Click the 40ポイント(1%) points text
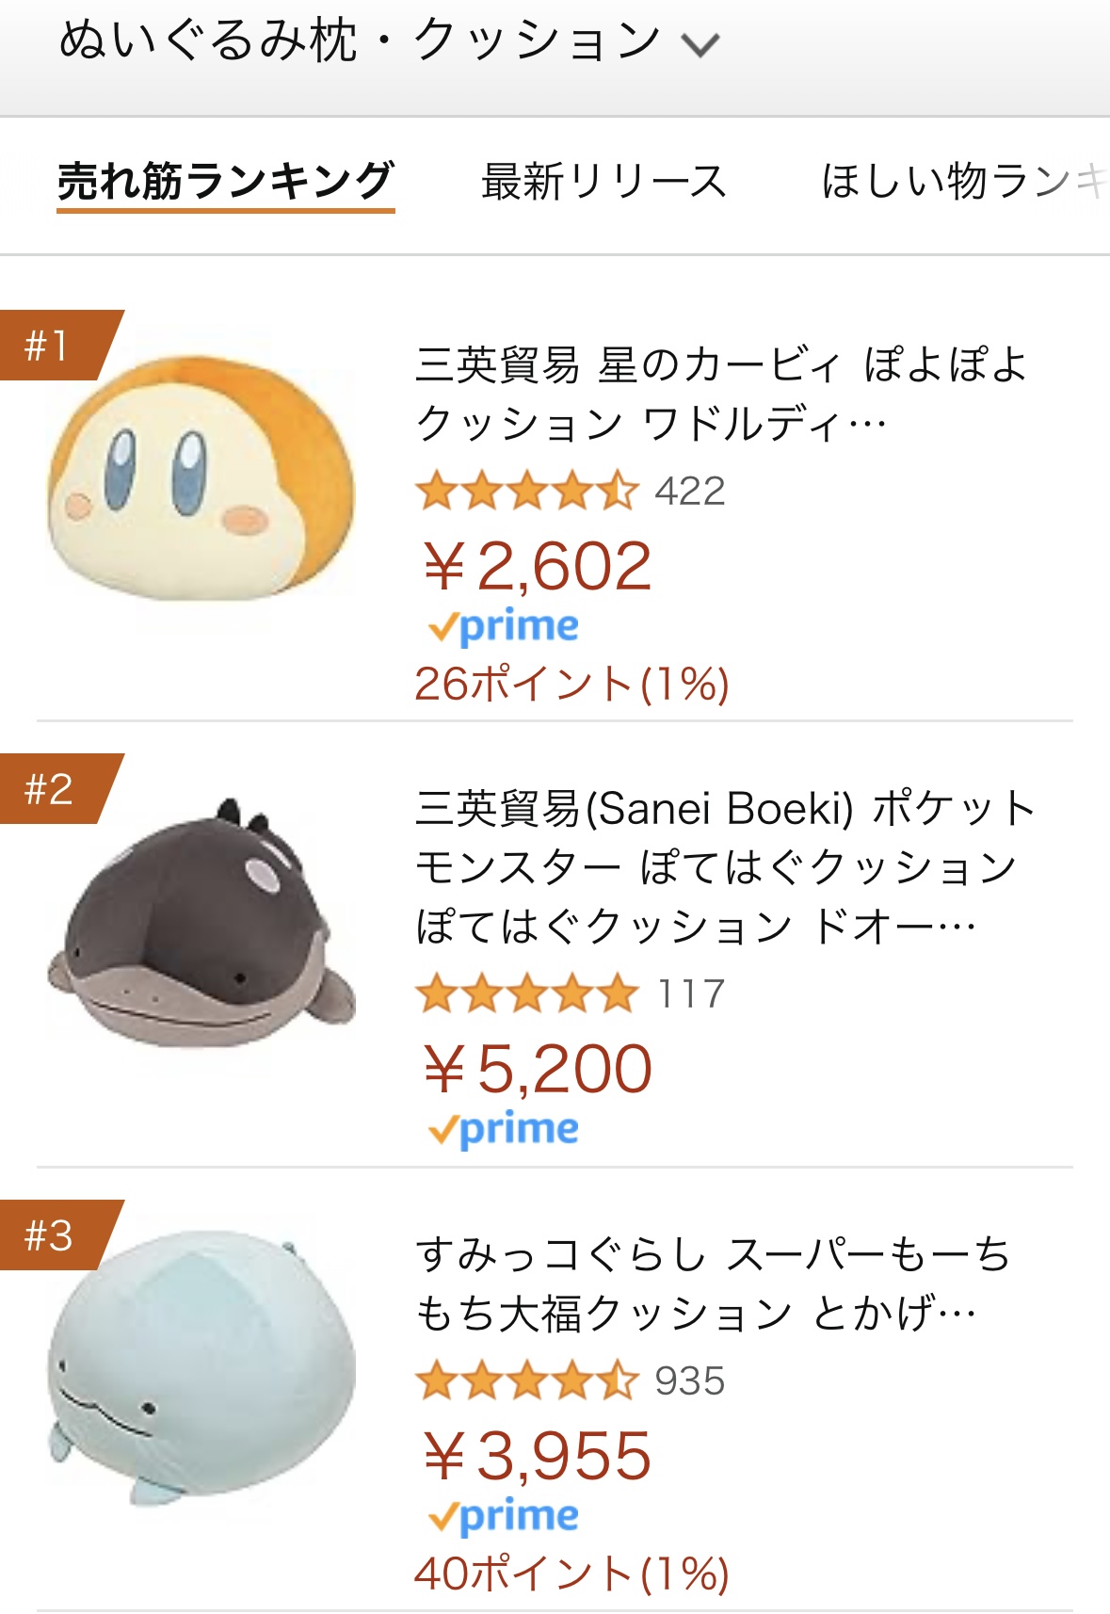This screenshot has width=1110, height=1614. click(571, 1574)
